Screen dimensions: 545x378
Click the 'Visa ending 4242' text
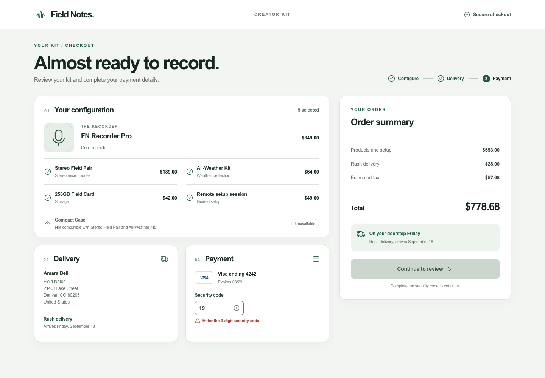click(x=237, y=274)
